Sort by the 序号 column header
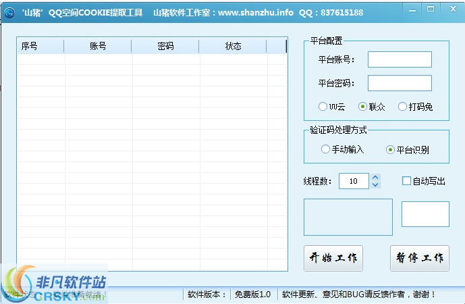The image size is (465, 304). click(40, 46)
